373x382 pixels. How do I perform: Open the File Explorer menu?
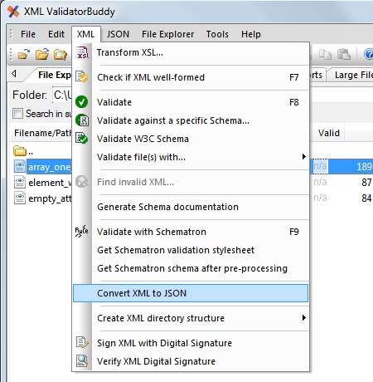coord(167,34)
